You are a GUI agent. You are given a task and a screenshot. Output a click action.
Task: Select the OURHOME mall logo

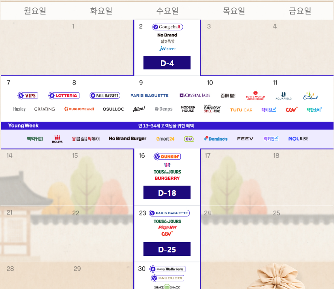(x=79, y=109)
